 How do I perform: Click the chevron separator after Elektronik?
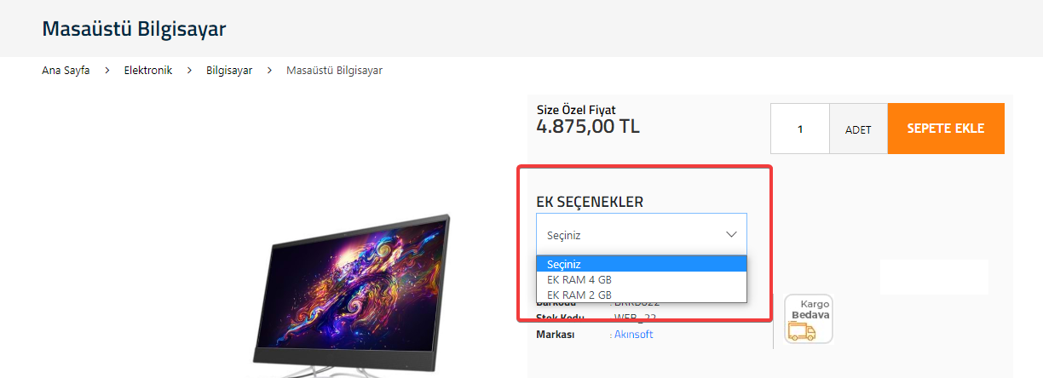[189, 71]
